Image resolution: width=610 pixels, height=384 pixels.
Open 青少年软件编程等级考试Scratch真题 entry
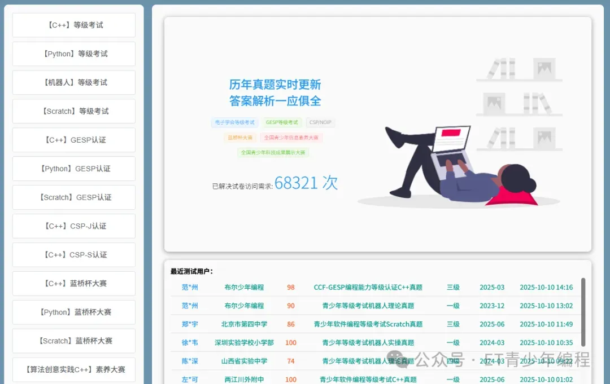(x=368, y=324)
